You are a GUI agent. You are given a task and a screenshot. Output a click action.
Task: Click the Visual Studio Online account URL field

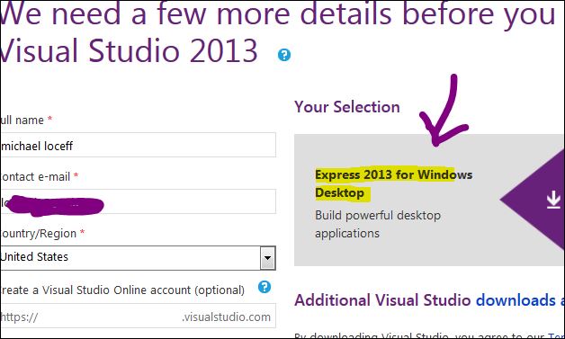[x=138, y=316]
